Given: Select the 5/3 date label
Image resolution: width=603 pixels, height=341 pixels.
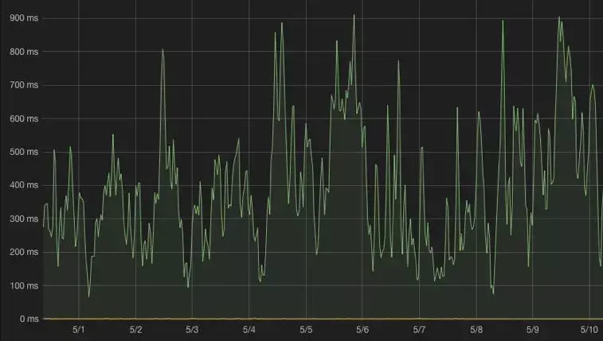Looking at the screenshot, I should [x=192, y=330].
